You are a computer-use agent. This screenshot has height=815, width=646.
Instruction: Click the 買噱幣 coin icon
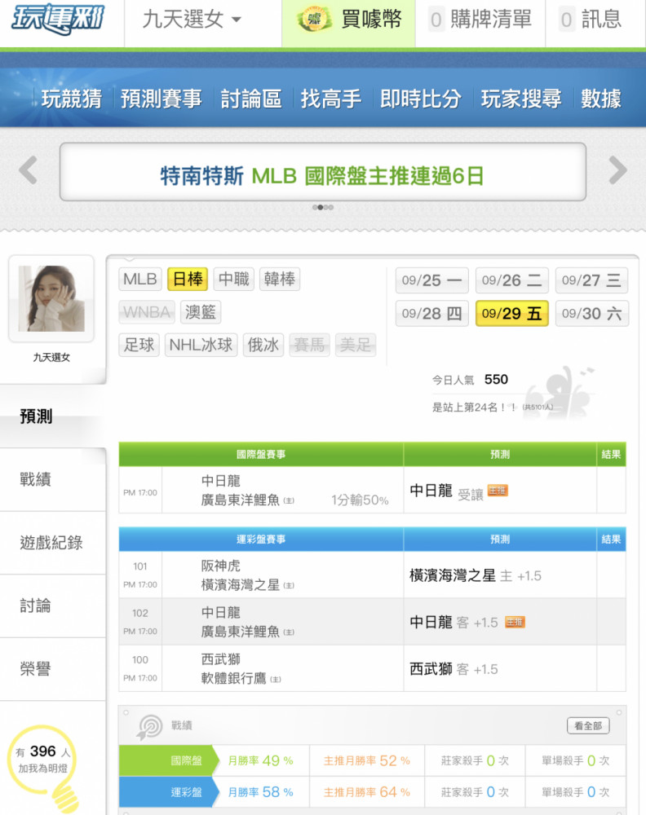coord(314,20)
